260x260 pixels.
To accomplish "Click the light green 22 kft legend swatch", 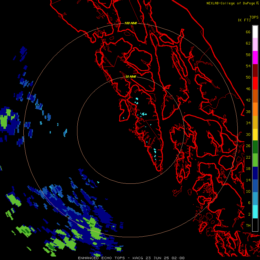I will [x=255, y=160].
